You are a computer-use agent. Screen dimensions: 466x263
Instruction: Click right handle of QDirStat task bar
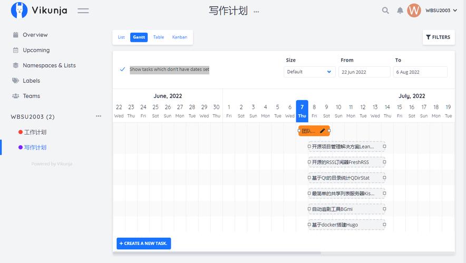pos(384,178)
